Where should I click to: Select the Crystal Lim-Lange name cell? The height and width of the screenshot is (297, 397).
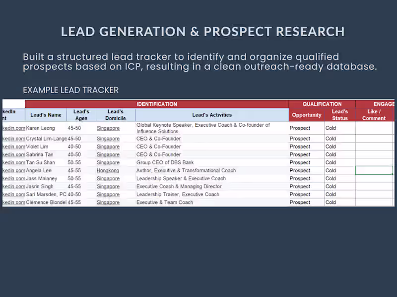pyautogui.click(x=46, y=139)
